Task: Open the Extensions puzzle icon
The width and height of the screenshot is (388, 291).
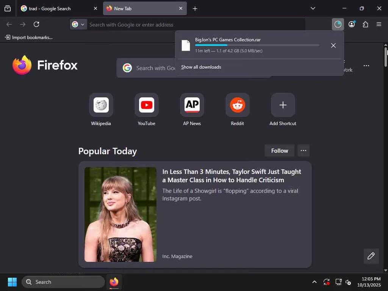Action: (365, 24)
